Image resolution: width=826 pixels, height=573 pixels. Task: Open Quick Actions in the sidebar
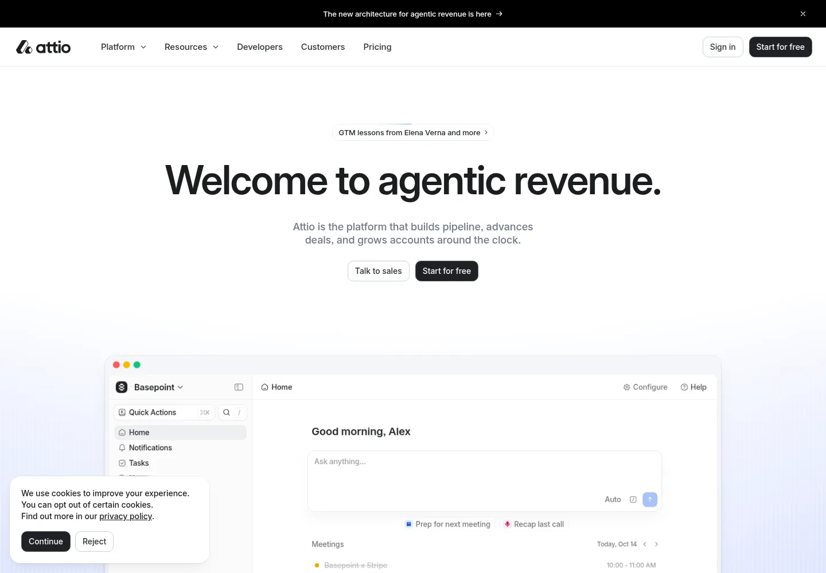pyautogui.click(x=164, y=413)
